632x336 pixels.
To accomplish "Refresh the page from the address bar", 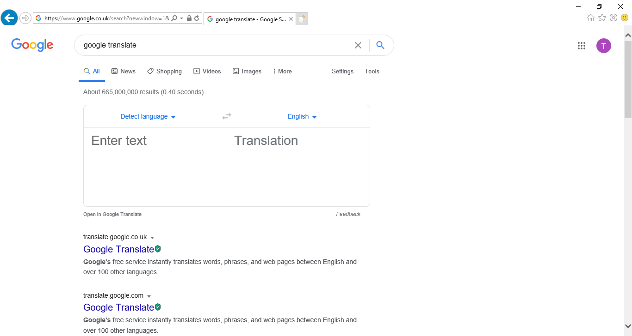I will [x=197, y=18].
